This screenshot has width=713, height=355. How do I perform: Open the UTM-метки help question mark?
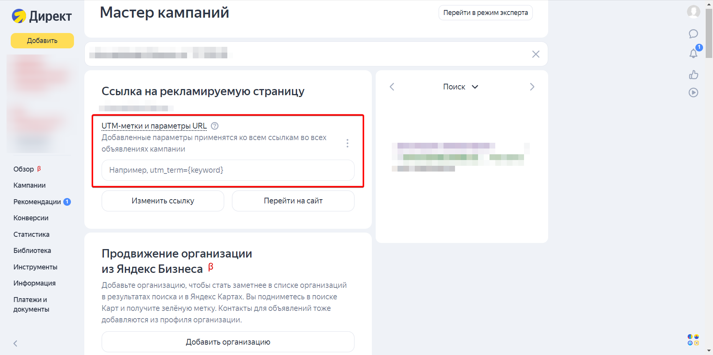click(x=215, y=125)
